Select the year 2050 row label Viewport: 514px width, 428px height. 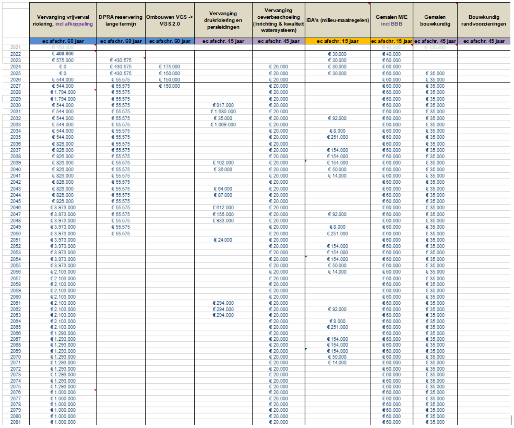[x=15, y=234]
